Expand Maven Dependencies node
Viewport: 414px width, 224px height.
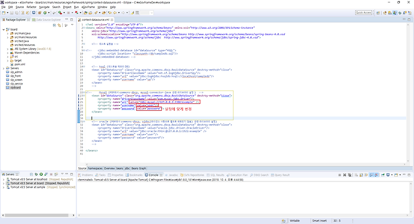pyautogui.click(x=7, y=53)
